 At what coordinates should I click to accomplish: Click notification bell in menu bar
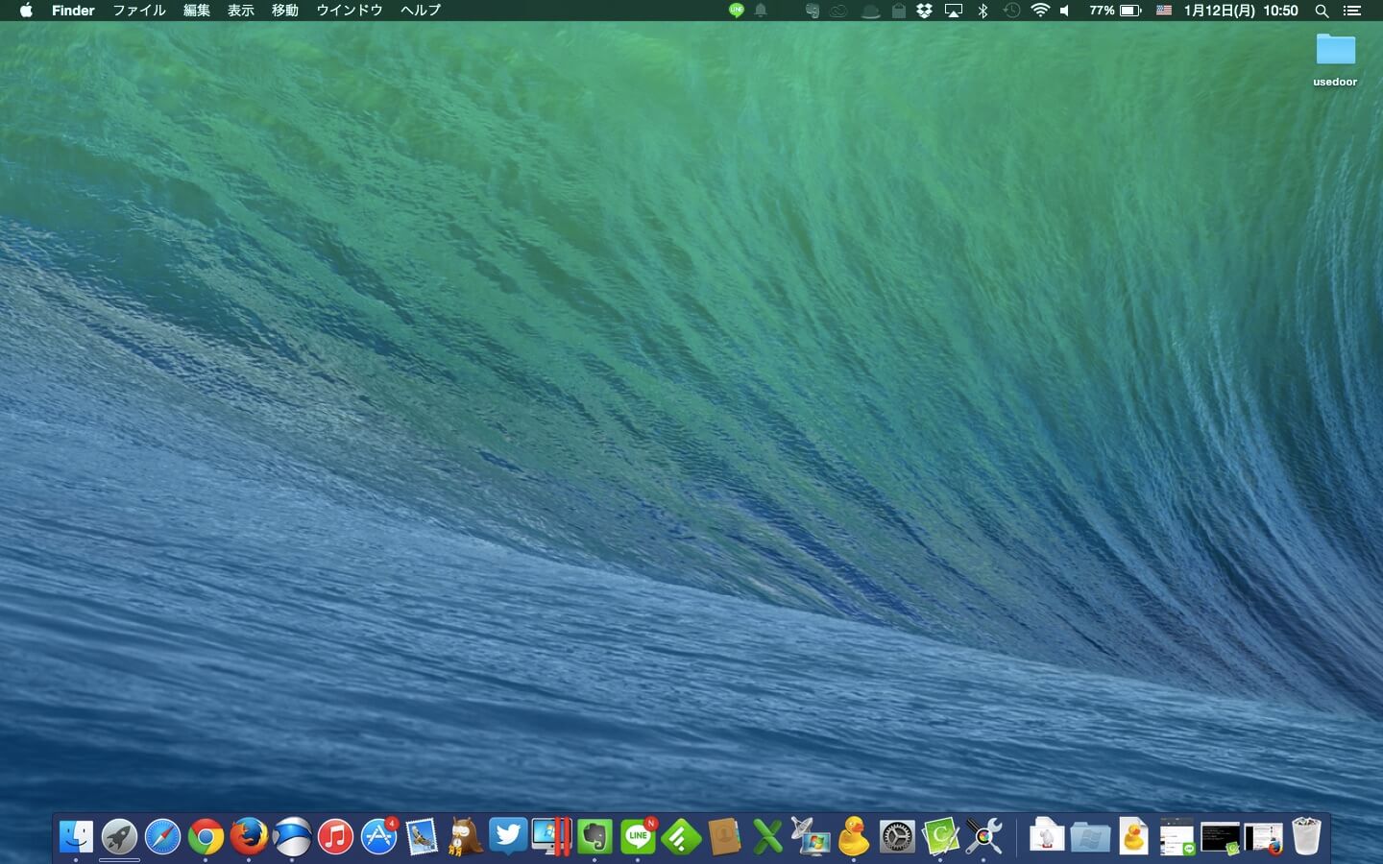click(761, 11)
